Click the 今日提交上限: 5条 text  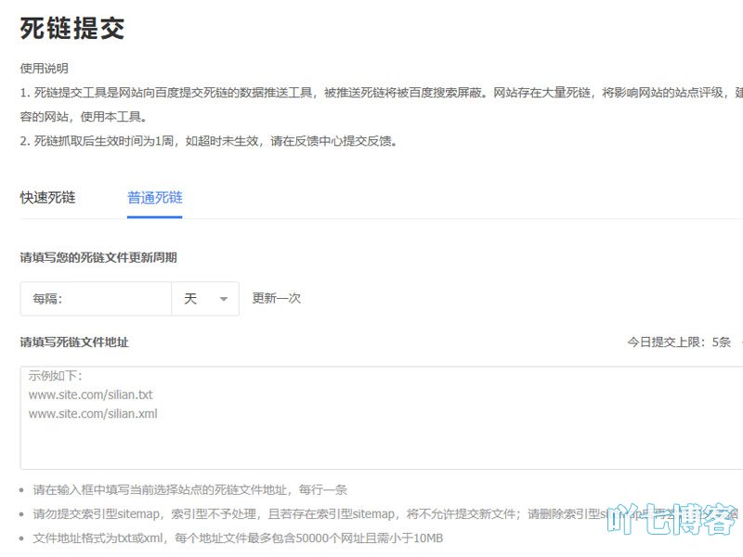[679, 342]
